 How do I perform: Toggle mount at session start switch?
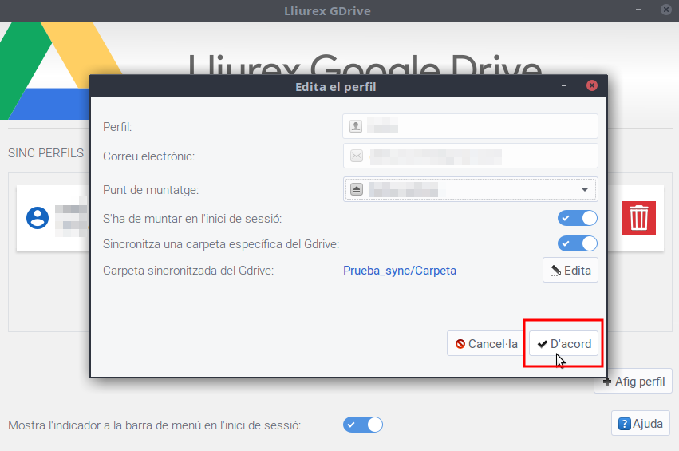pos(577,219)
